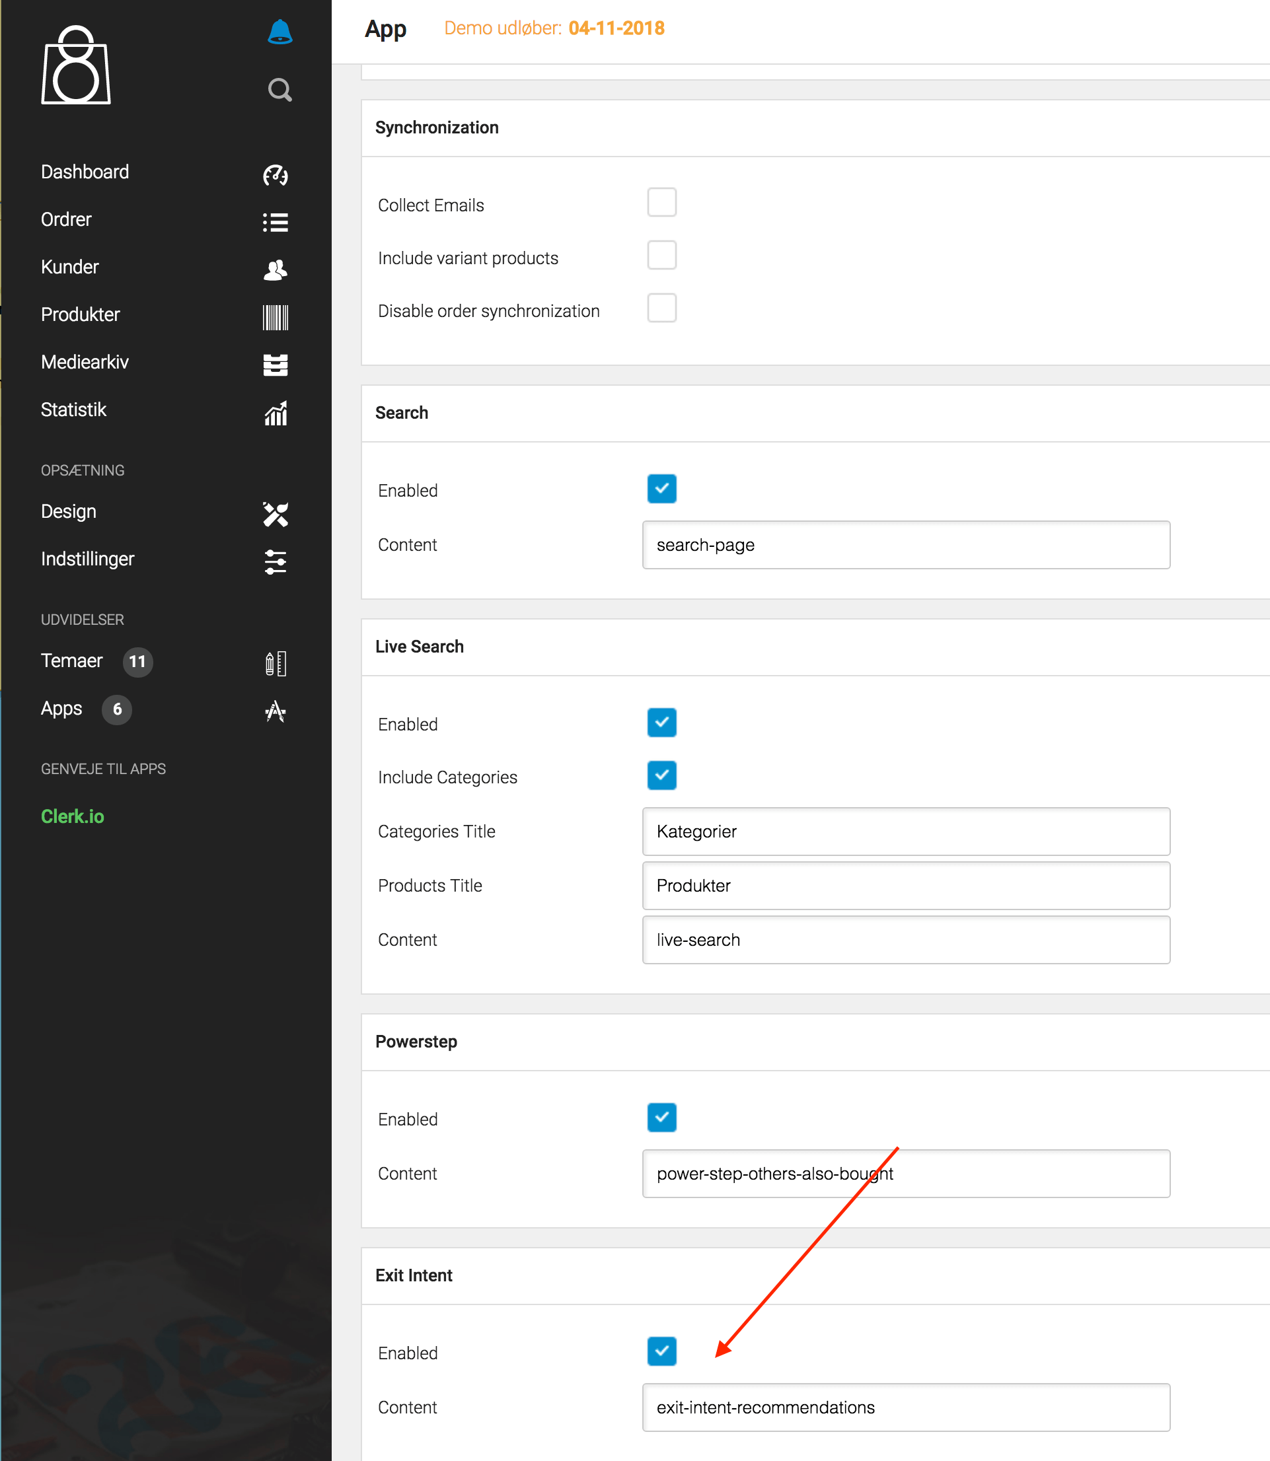Go to Temaer menu item
1270x1461 pixels.
pyautogui.click(x=71, y=660)
